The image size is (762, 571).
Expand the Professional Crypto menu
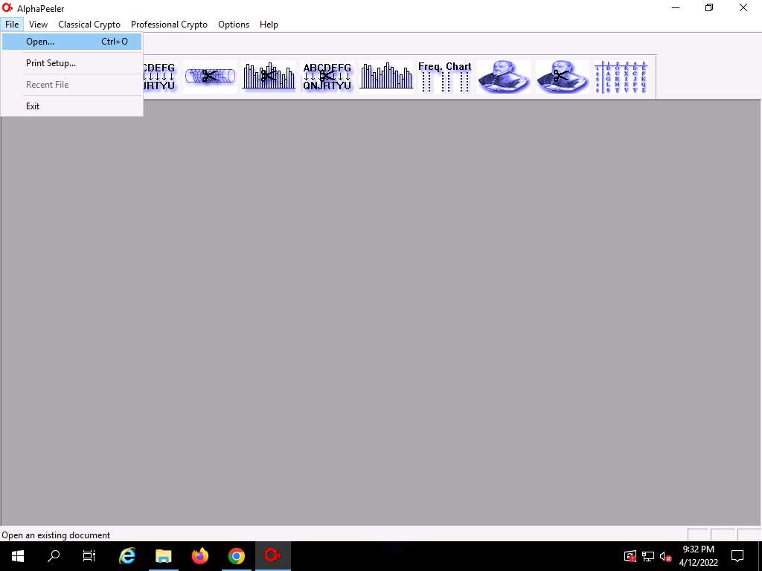[x=169, y=25]
